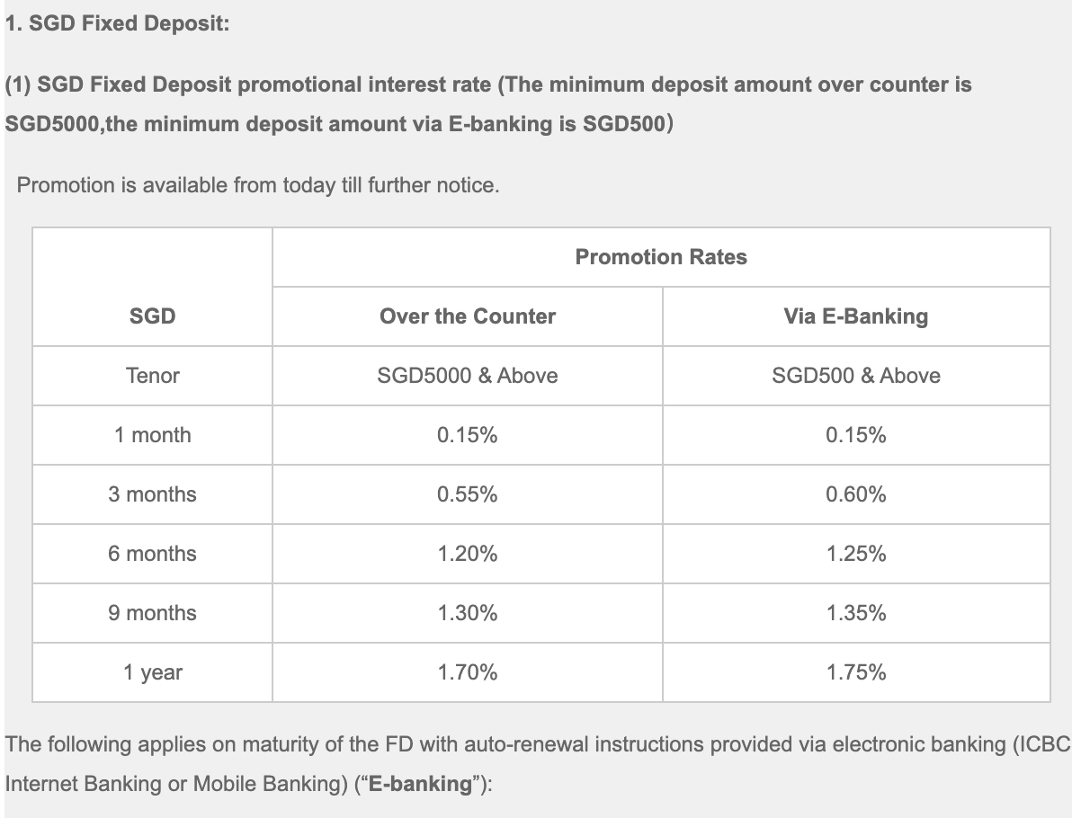Select the "6 months" tenor cell
Viewport: 1072px width, 818px height.
(153, 554)
